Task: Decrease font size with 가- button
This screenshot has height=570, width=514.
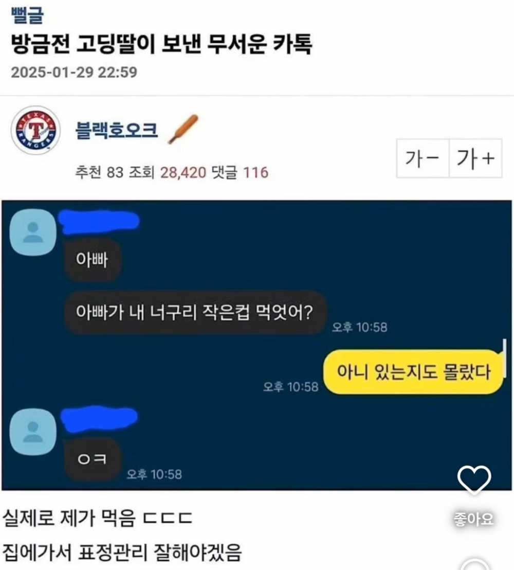Action: (x=423, y=158)
